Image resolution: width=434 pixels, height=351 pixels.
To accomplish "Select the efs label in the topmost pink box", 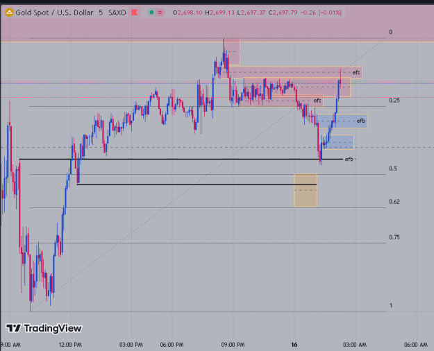I will 356,72.
